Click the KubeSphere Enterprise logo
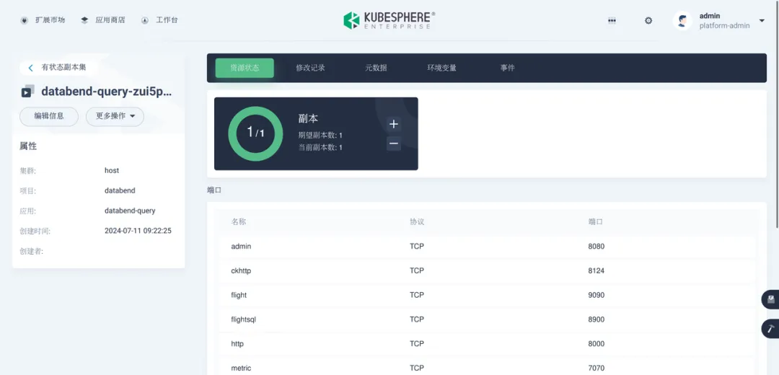The image size is (779, 375). 389,20
